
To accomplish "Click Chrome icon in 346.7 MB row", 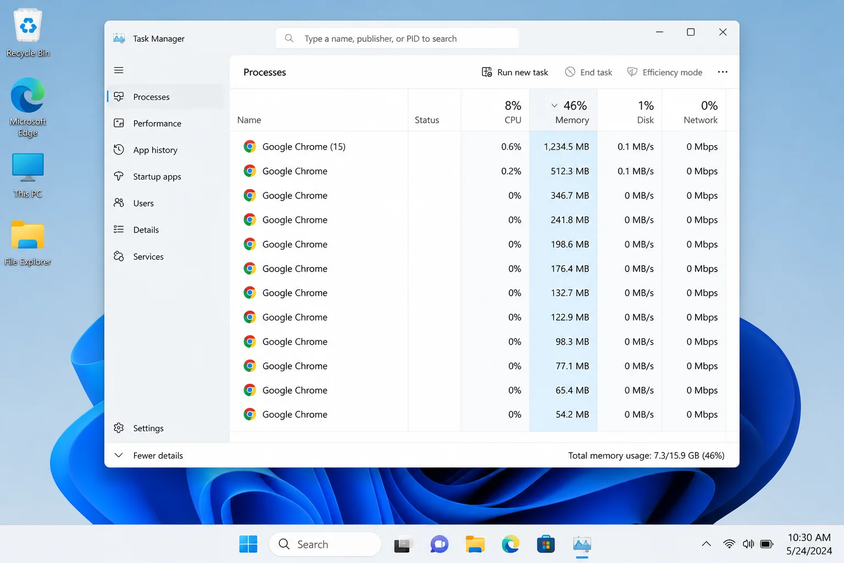I will (249, 195).
